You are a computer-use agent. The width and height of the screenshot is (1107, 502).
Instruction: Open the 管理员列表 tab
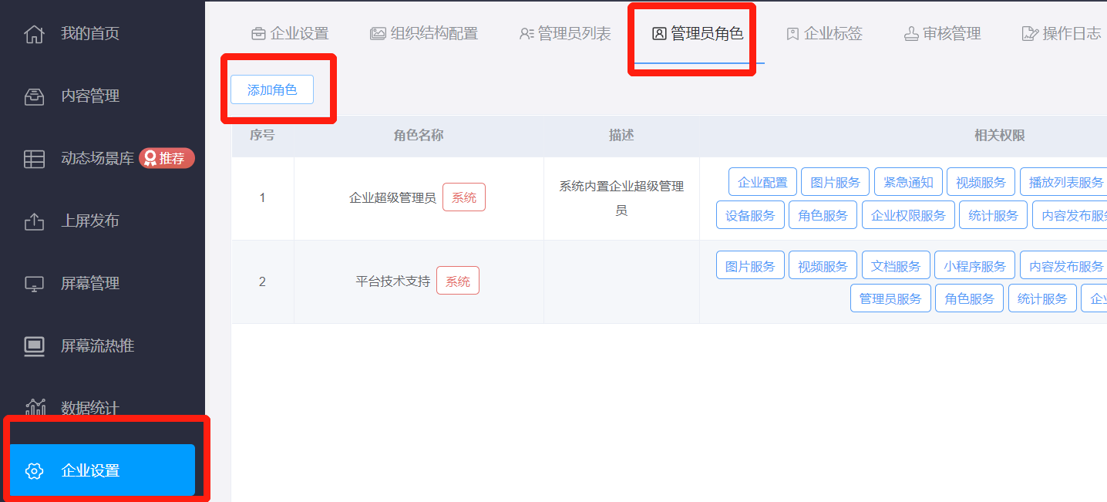(565, 34)
